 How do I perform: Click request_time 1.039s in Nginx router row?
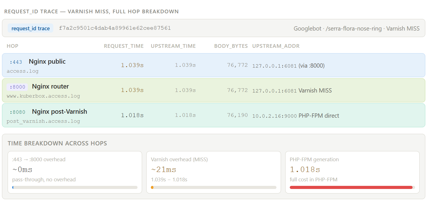132,90
